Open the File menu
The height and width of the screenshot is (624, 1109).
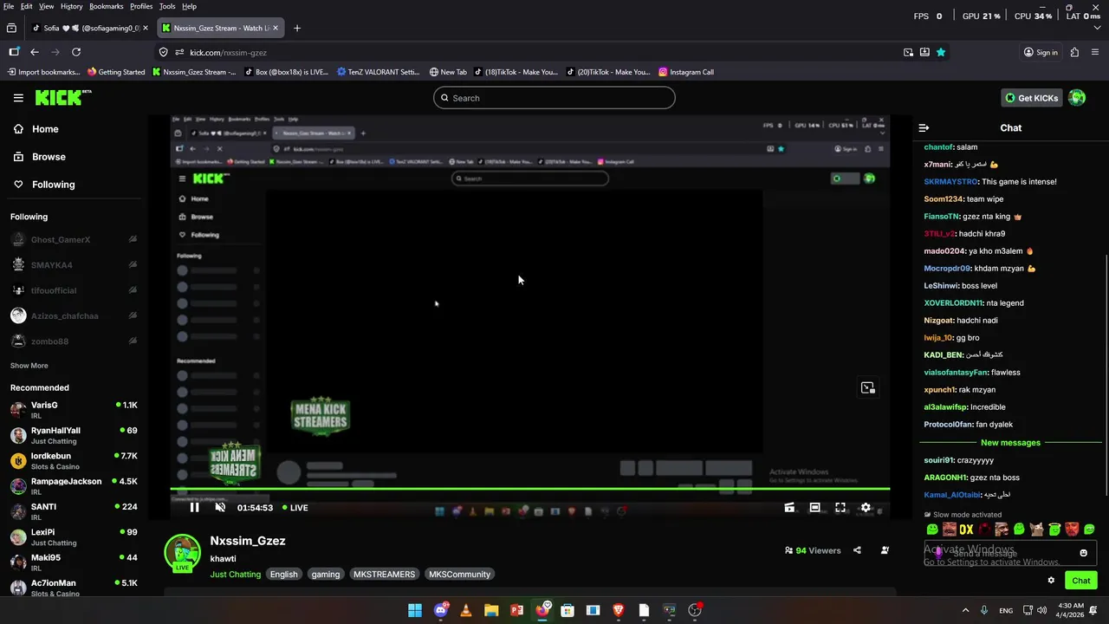pos(9,6)
